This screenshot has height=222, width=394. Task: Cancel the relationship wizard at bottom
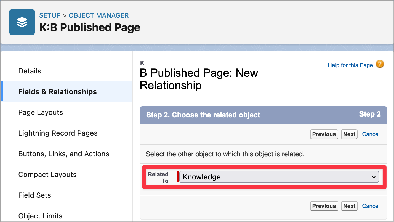(371, 206)
